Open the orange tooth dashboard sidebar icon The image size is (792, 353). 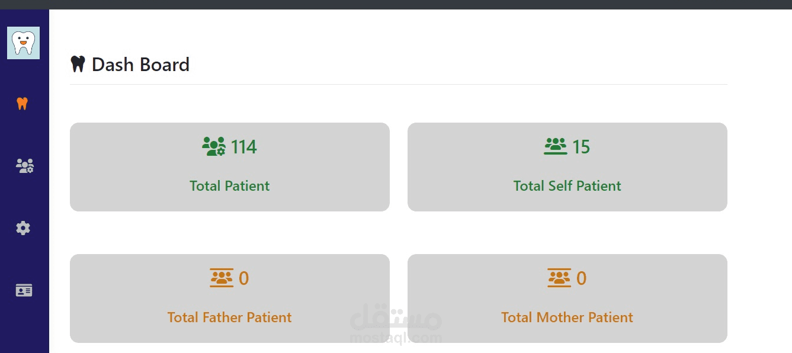(23, 104)
